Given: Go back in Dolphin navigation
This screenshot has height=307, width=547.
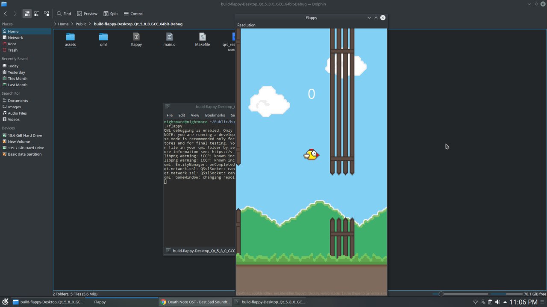Looking at the screenshot, I should pos(5,14).
